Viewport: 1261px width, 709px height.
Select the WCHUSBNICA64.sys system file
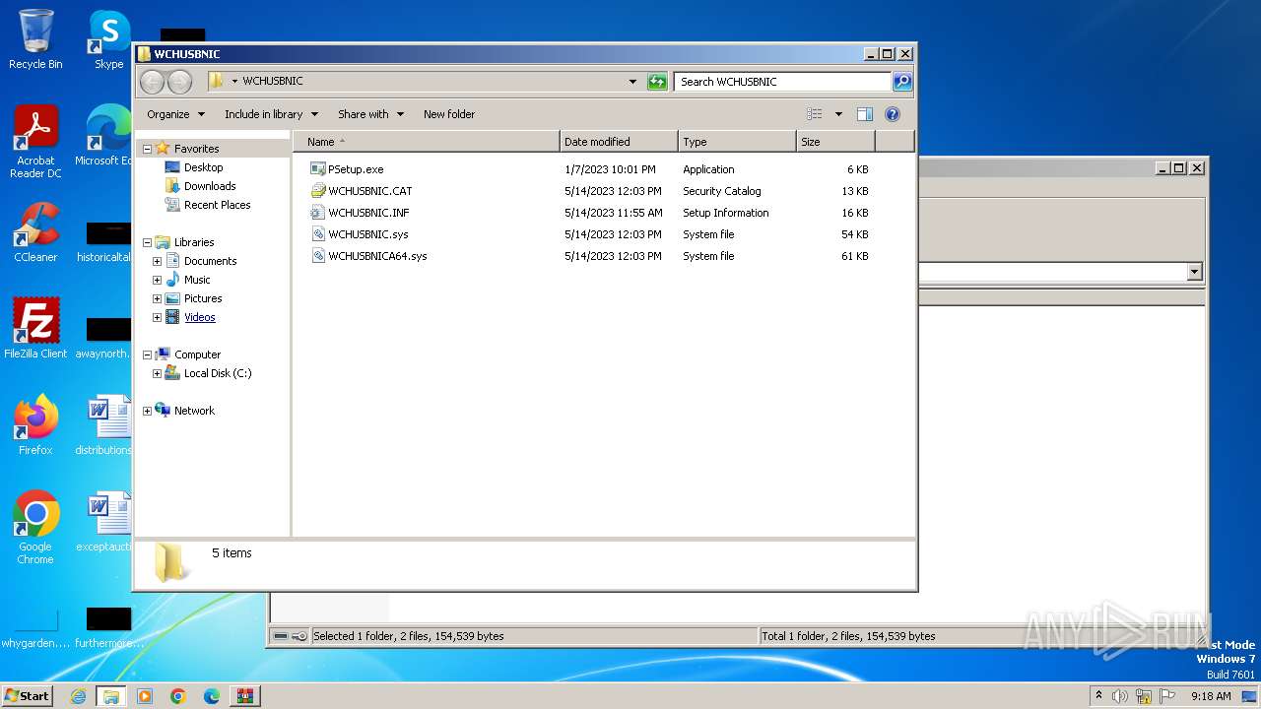point(368,256)
